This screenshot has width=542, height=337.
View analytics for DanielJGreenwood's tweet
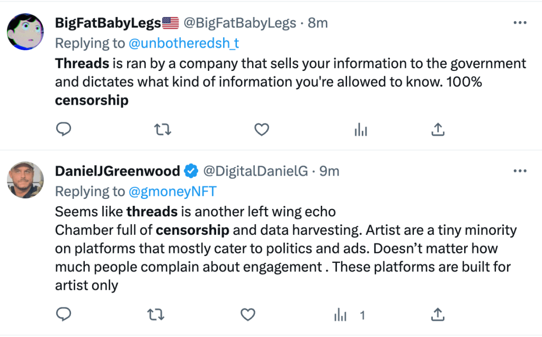tap(341, 315)
